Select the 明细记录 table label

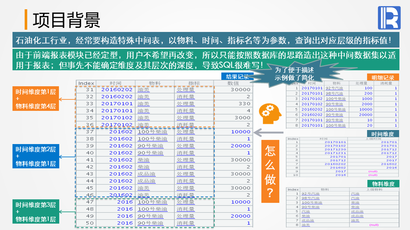pos(383,77)
